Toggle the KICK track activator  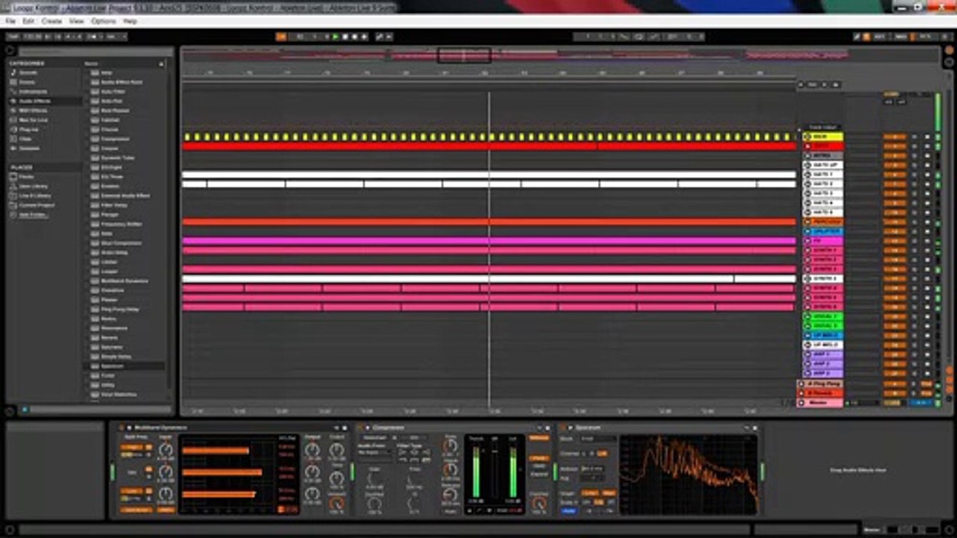click(x=894, y=137)
